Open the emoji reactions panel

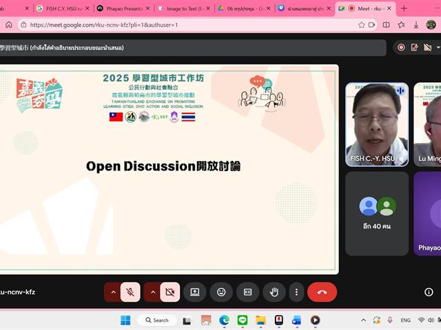point(221,292)
